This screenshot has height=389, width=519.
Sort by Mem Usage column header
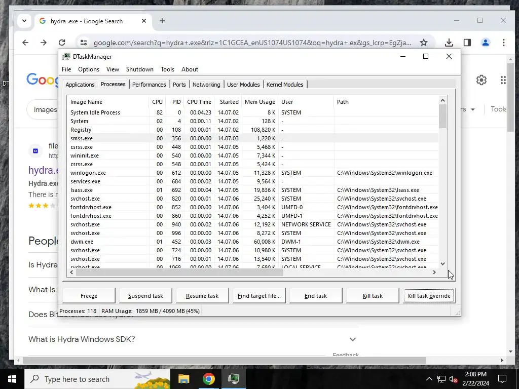coord(260,102)
